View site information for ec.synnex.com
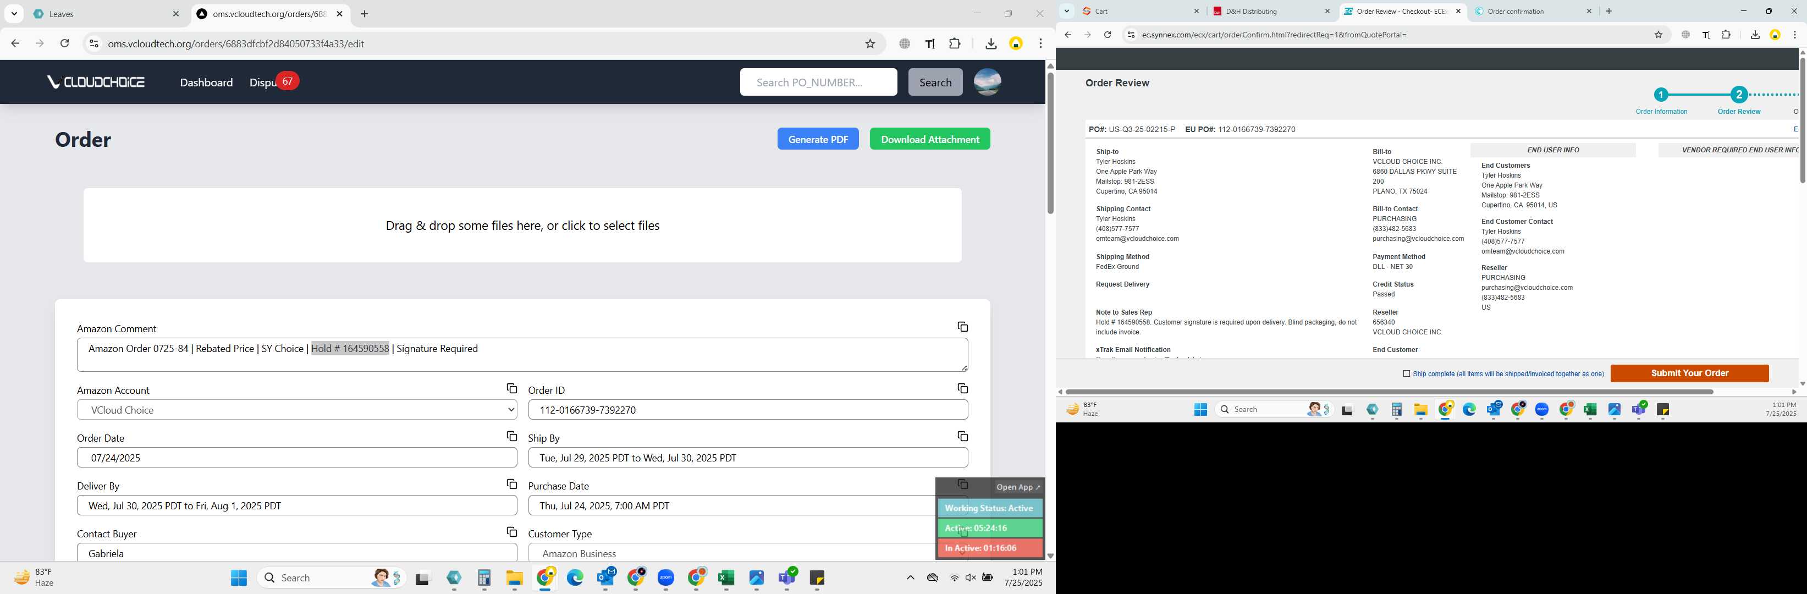The height and width of the screenshot is (594, 1807). pos(1130,35)
